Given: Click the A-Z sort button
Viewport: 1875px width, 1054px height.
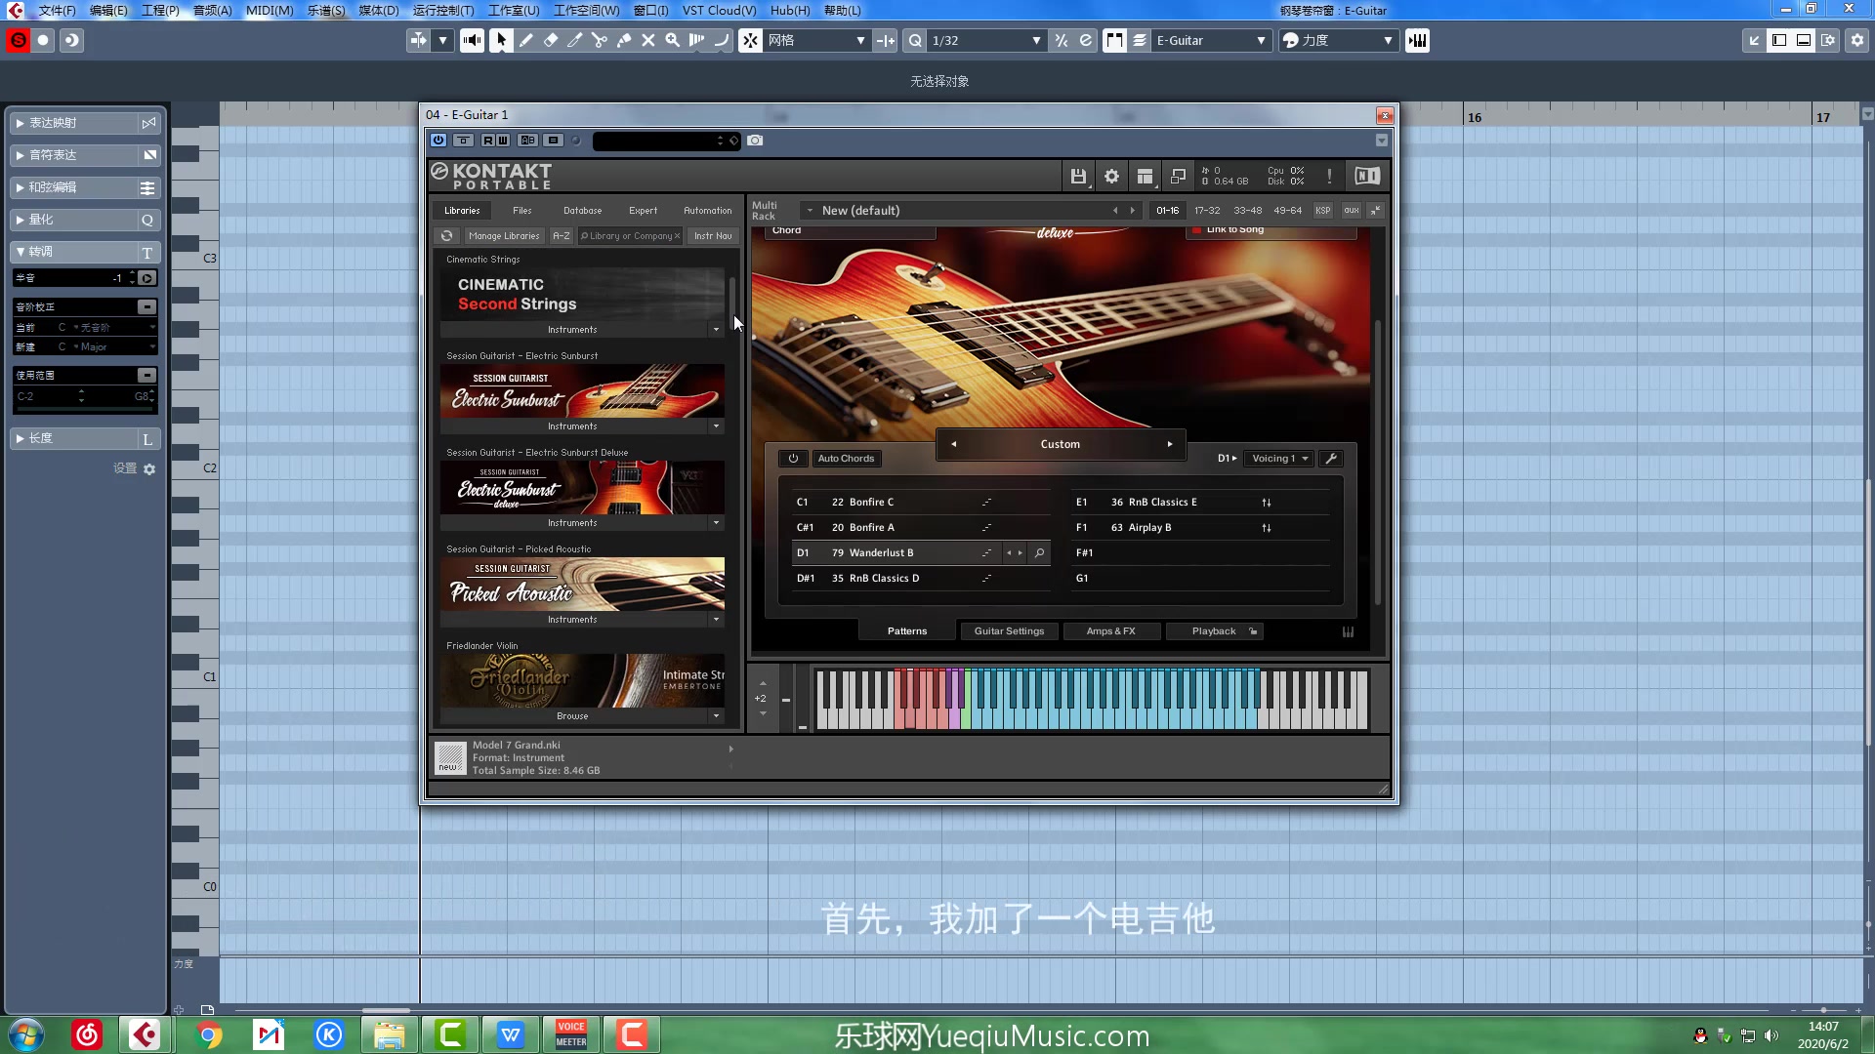Looking at the screenshot, I should (561, 236).
